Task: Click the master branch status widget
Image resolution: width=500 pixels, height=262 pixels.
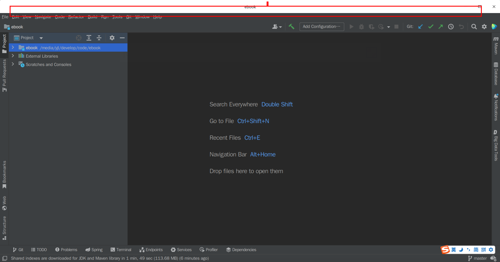Action: click(477, 258)
